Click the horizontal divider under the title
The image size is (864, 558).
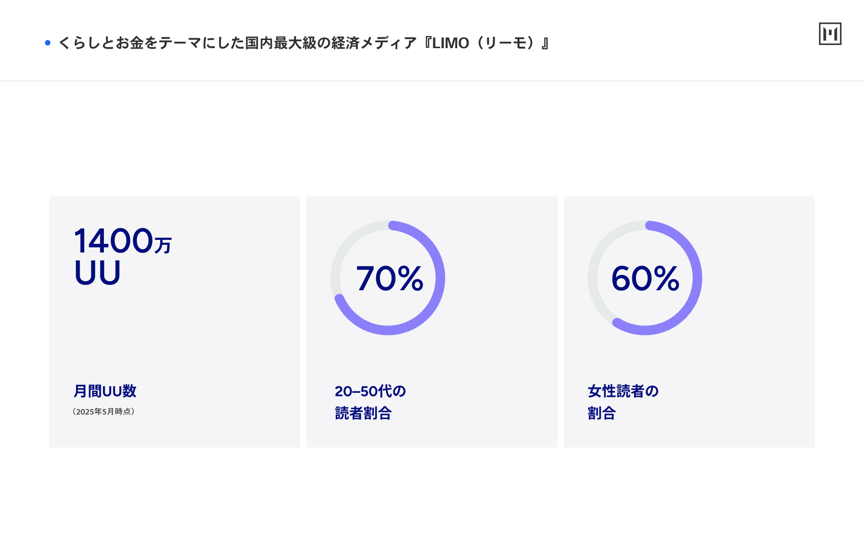(x=432, y=81)
